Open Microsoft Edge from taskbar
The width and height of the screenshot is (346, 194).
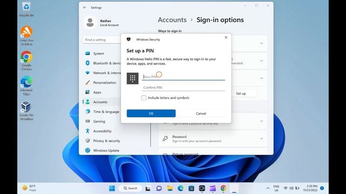tap(181, 188)
